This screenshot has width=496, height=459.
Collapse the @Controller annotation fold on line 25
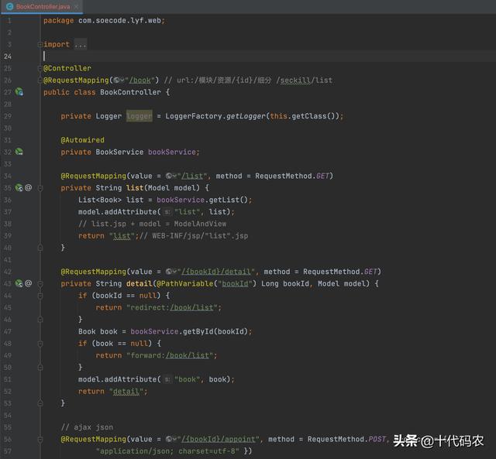(x=40, y=69)
